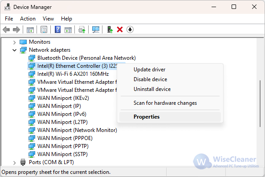Select WAN Miniport (PPPOE) text
This screenshot has width=265, height=177.
65,138
